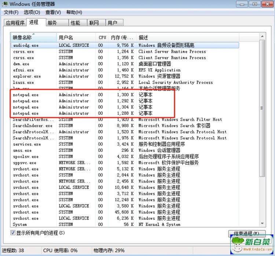Viewport: 275px width, 256px height.
Task: Minimize the Task Manager window
Action: tap(242, 4)
